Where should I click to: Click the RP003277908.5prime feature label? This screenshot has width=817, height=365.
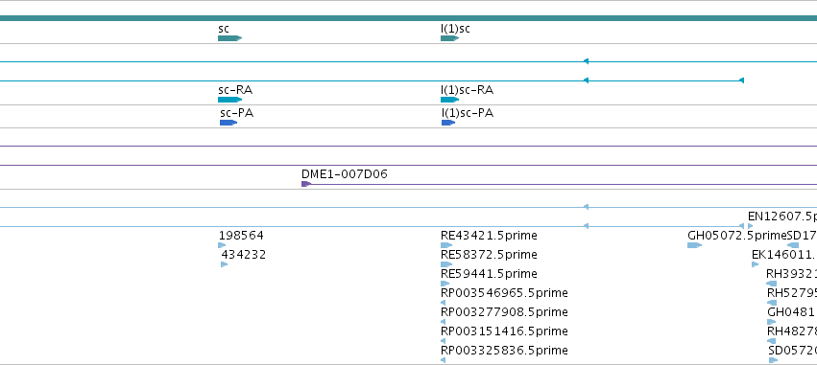[504, 312]
